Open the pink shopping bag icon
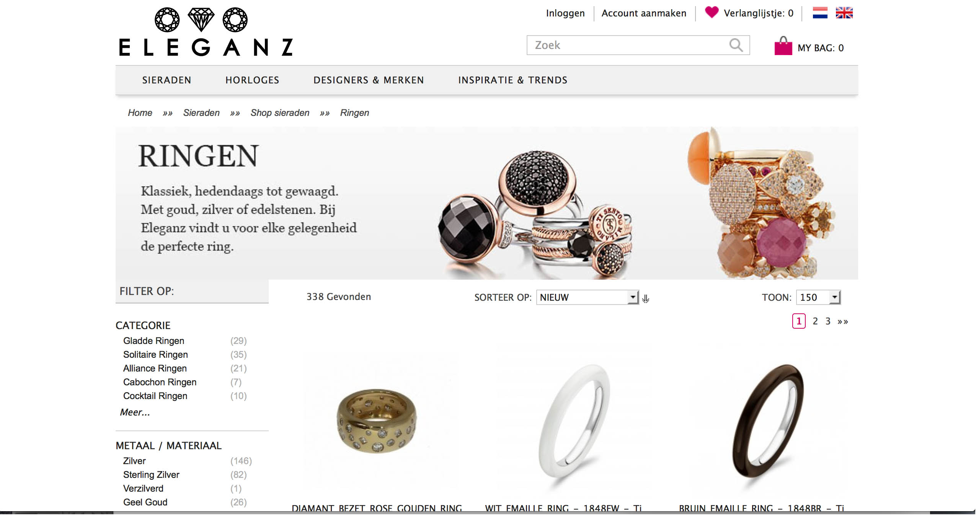976x515 pixels. point(783,46)
